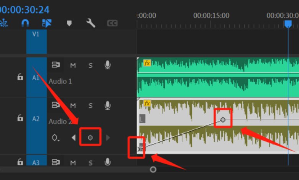Toggle sync lock for track A3
The height and width of the screenshot is (180, 299).
[x=56, y=162]
